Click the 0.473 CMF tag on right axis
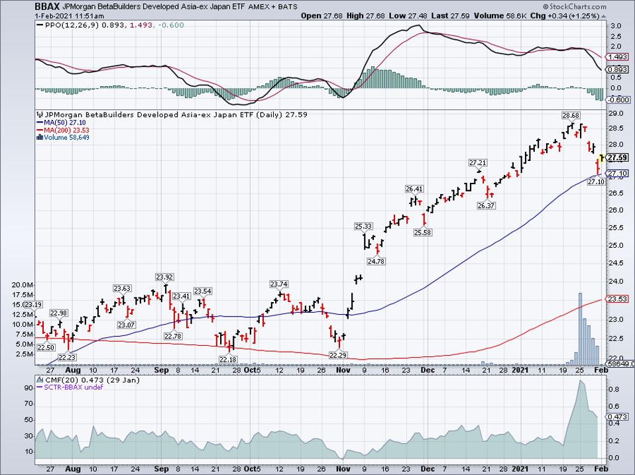The height and width of the screenshot is (475, 635). click(x=618, y=416)
